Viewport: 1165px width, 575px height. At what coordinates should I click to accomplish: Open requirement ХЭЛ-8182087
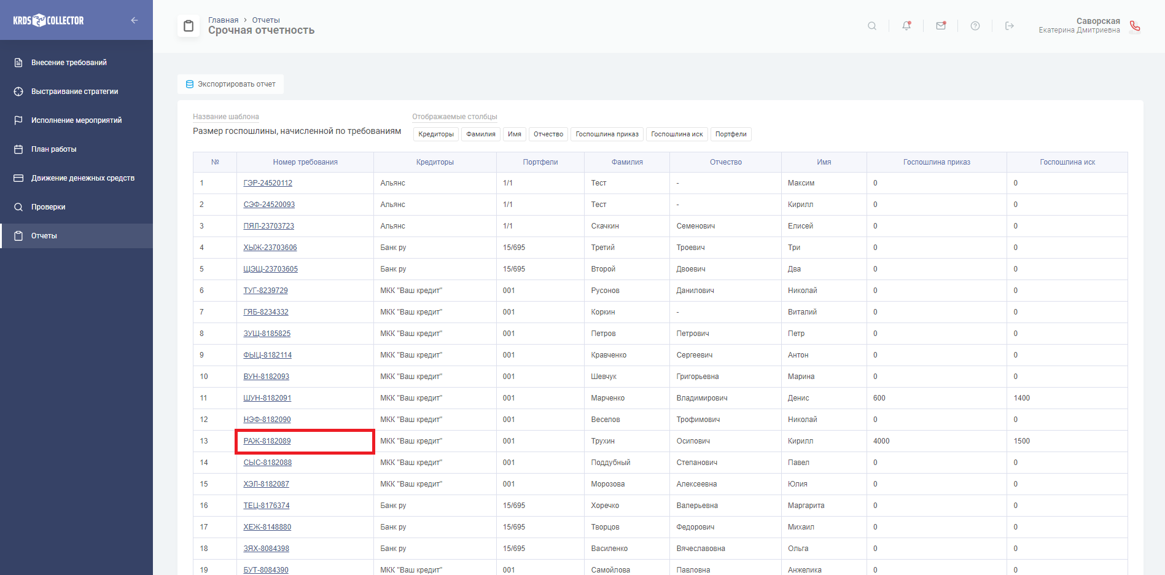tap(267, 484)
